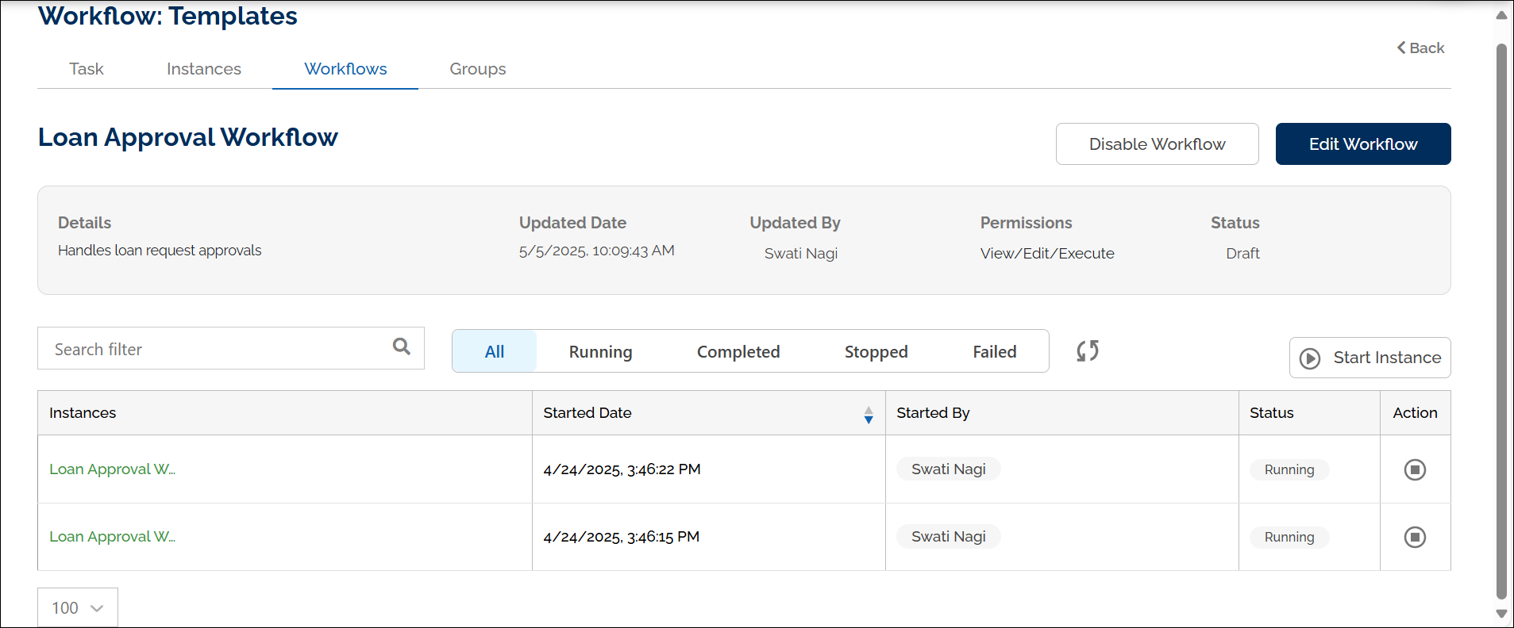Filter instances by Completed status

pyautogui.click(x=738, y=351)
